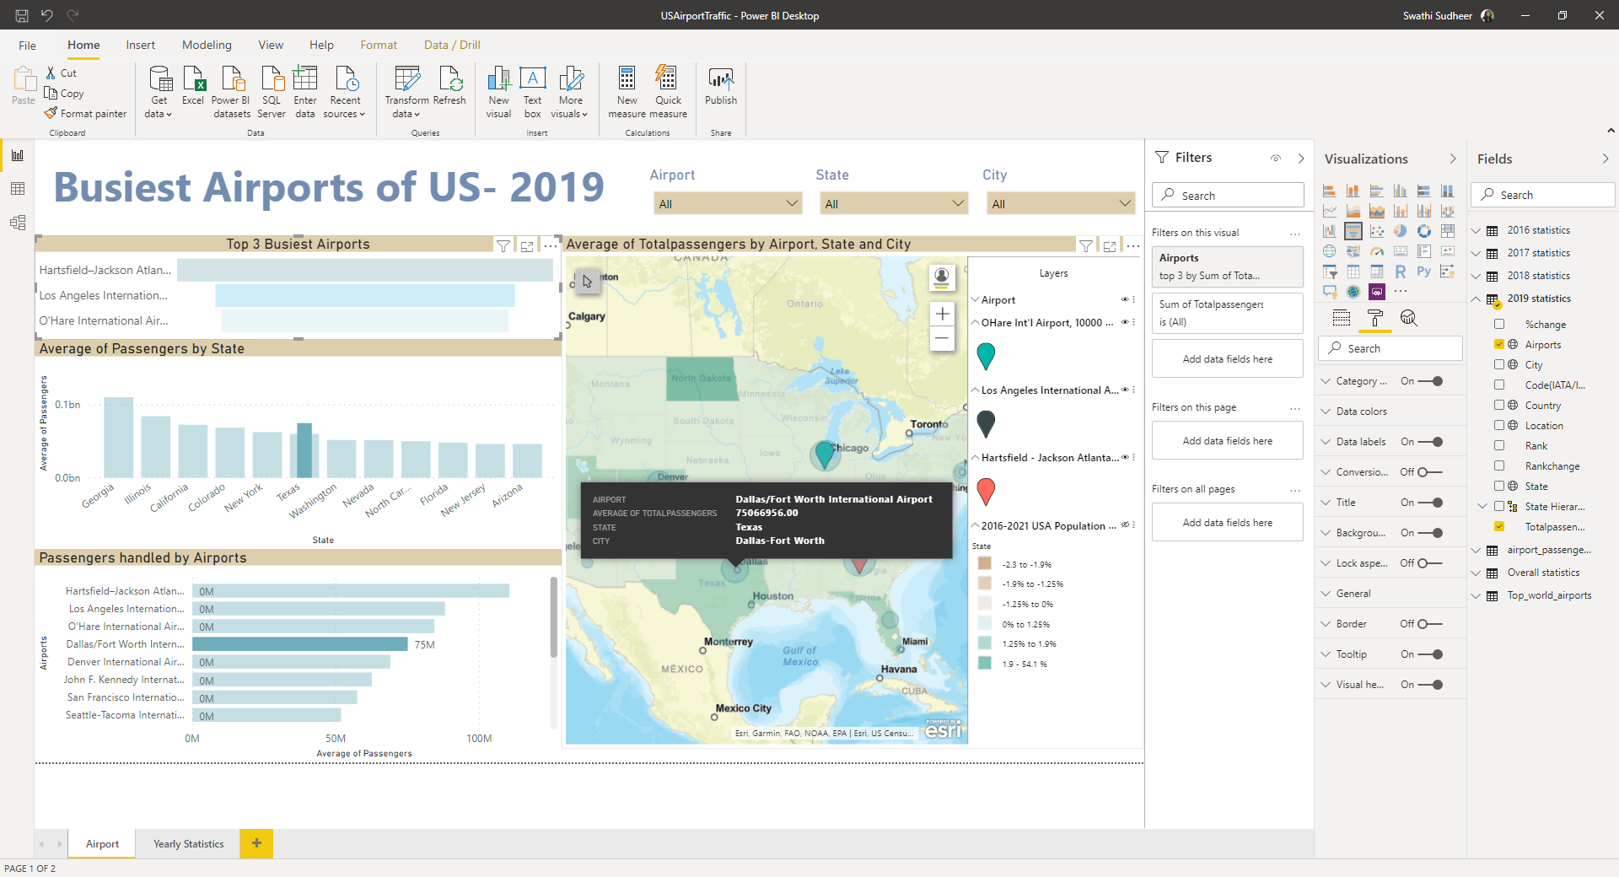Open the State slicer dropdown
Viewport: 1619px width, 877px height.
(894, 203)
